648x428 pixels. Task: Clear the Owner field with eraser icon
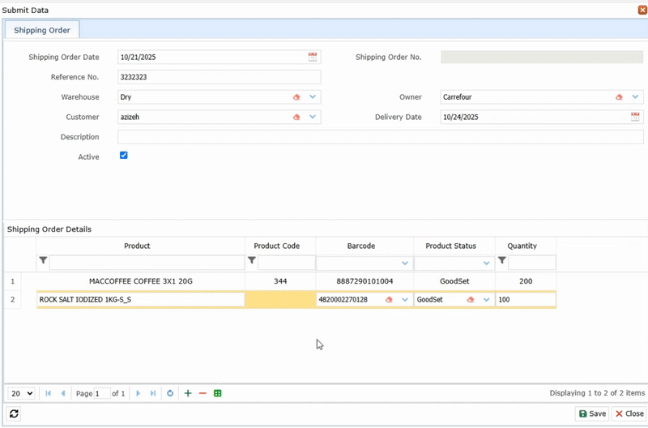tap(619, 97)
